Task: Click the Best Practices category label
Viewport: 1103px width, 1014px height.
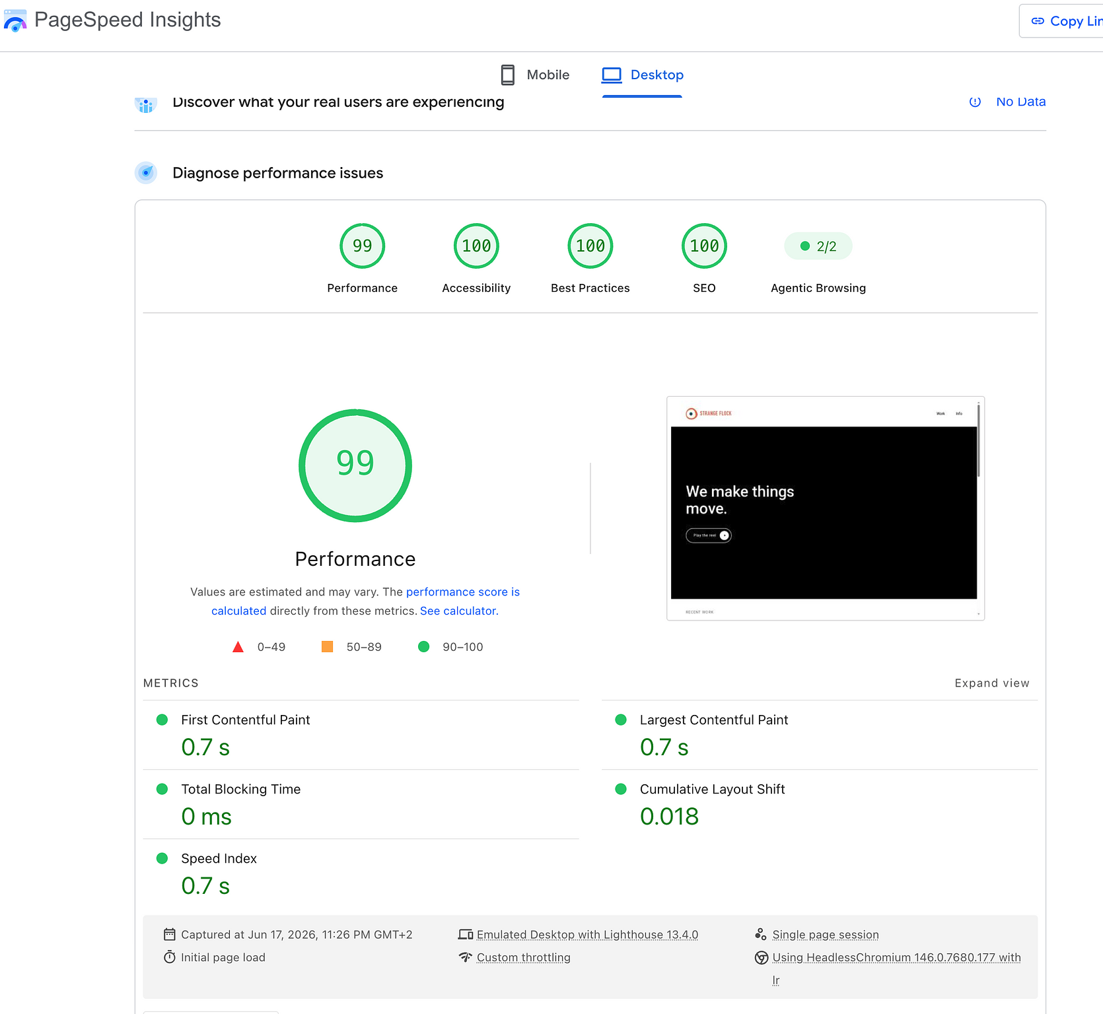Action: pyautogui.click(x=590, y=288)
